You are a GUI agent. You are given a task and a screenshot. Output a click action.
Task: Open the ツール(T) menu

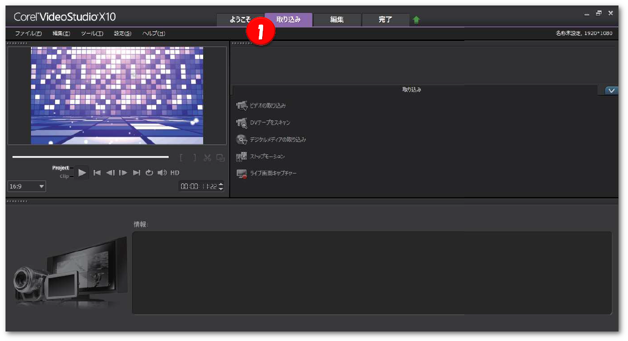[92, 33]
